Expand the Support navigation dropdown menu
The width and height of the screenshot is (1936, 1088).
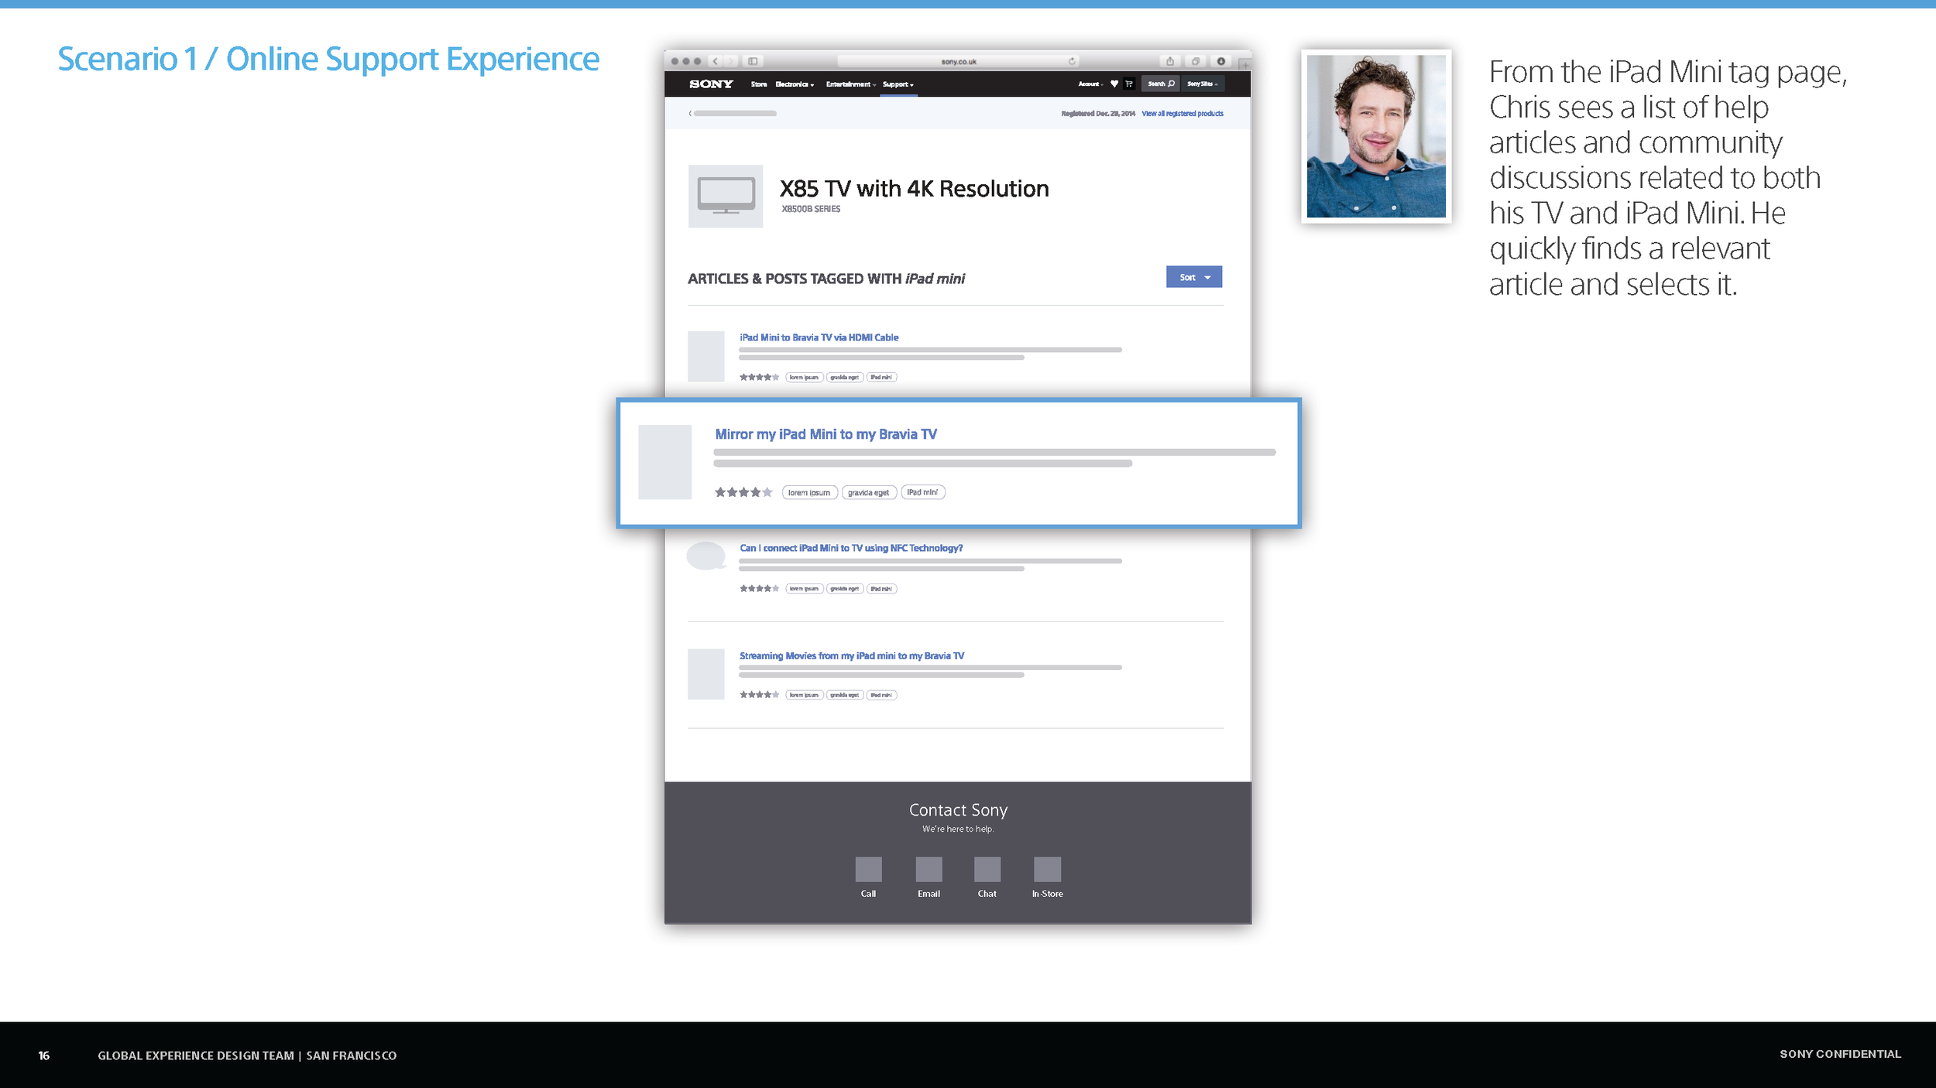pyautogui.click(x=898, y=84)
